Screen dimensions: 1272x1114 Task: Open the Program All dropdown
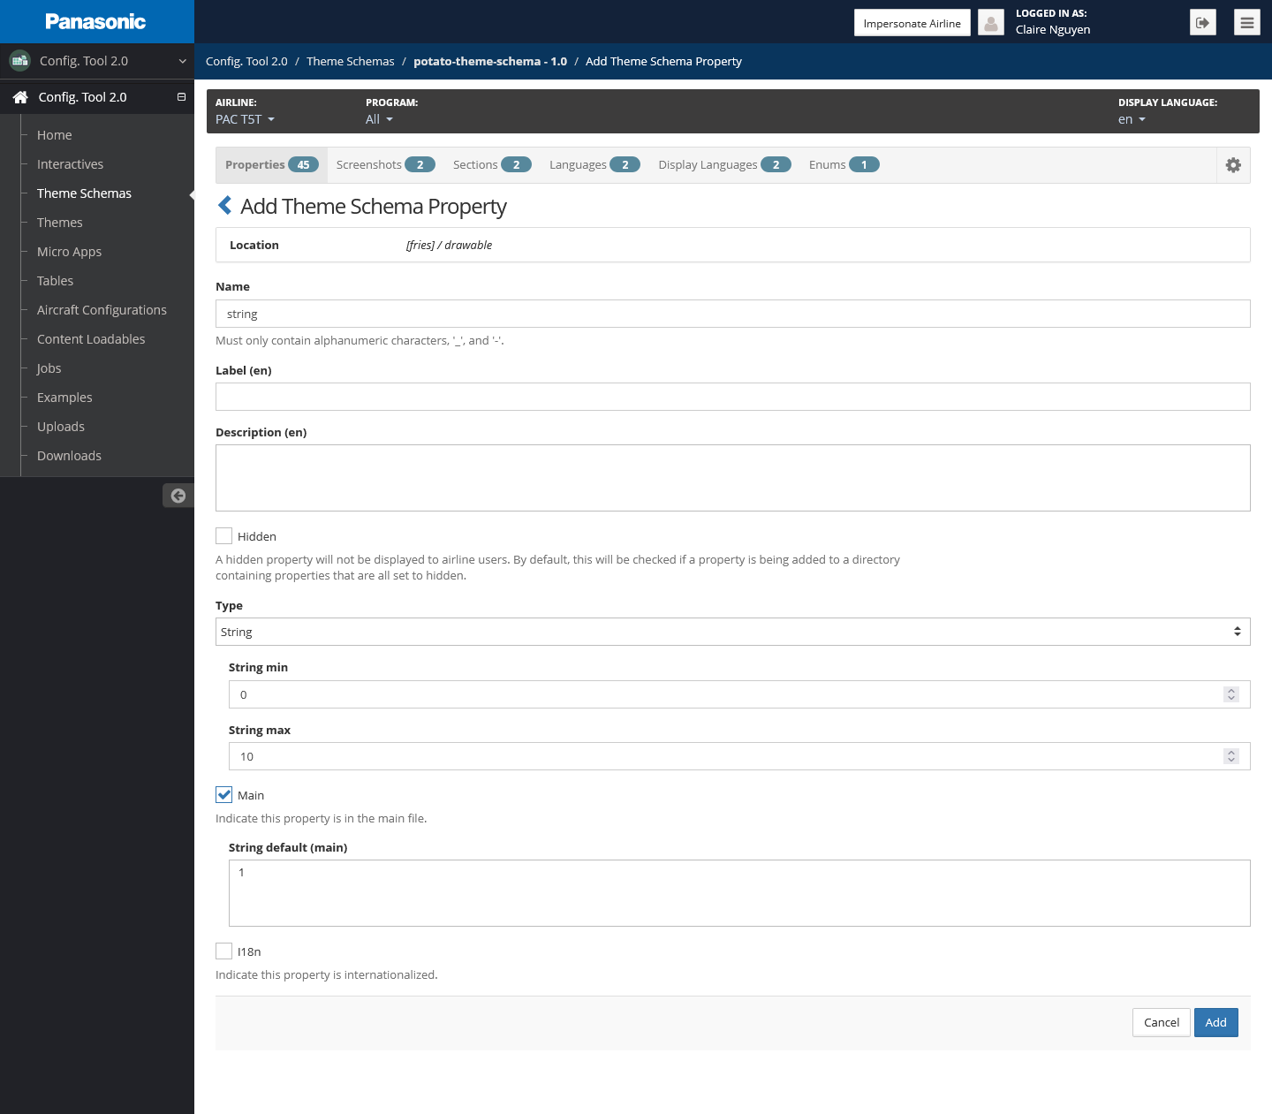(379, 119)
